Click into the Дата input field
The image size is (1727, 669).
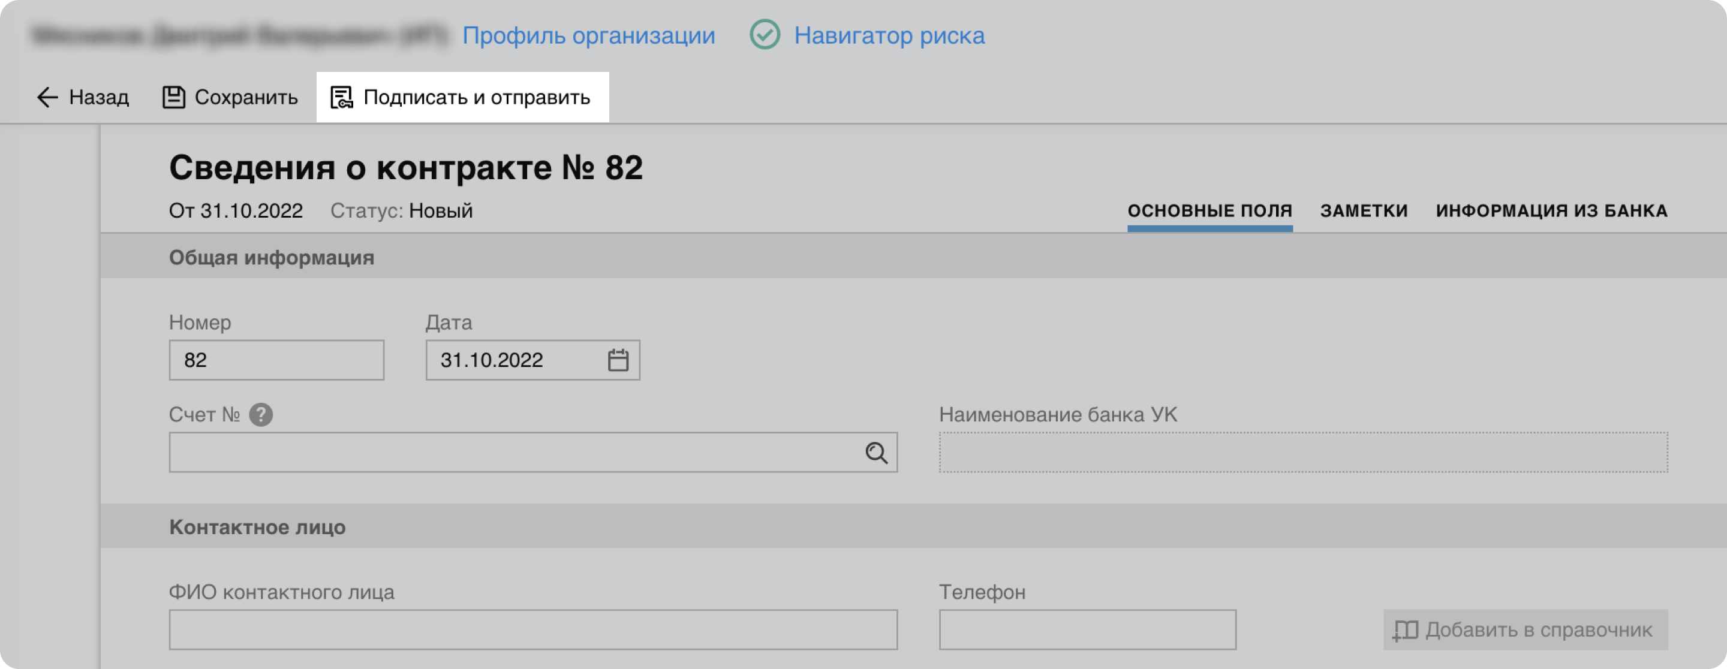point(513,360)
